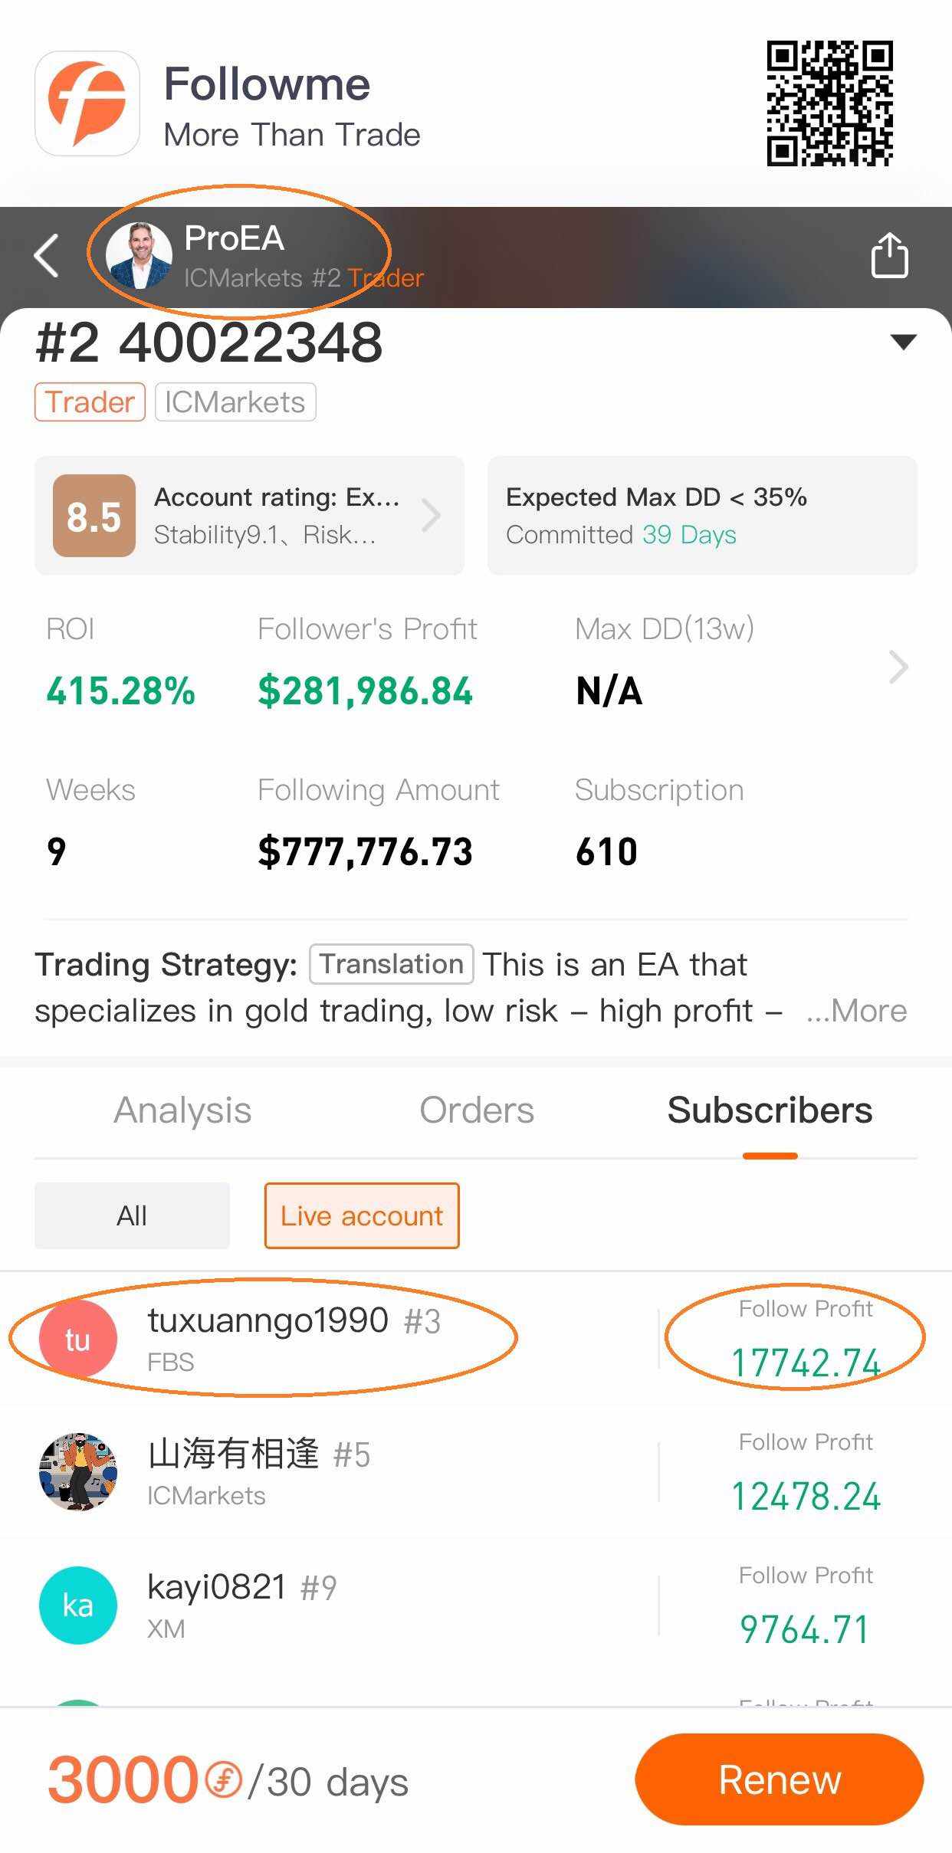Viewport: 952px width, 1853px height.
Task: Expand account selector dropdown triangle
Action: (x=904, y=342)
